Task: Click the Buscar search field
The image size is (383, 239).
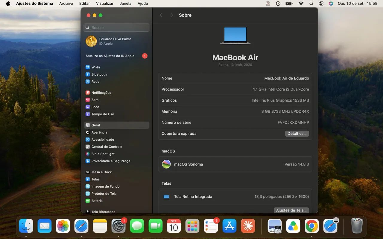Action: 116,27
